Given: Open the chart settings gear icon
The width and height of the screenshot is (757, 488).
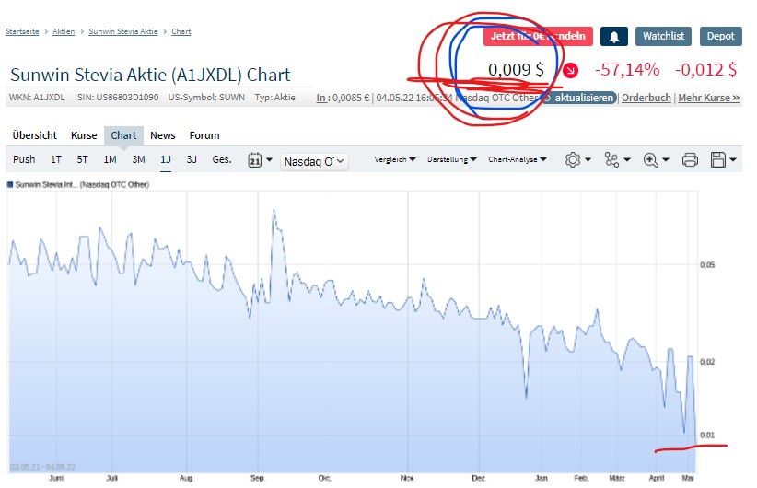Looking at the screenshot, I should click(x=572, y=160).
